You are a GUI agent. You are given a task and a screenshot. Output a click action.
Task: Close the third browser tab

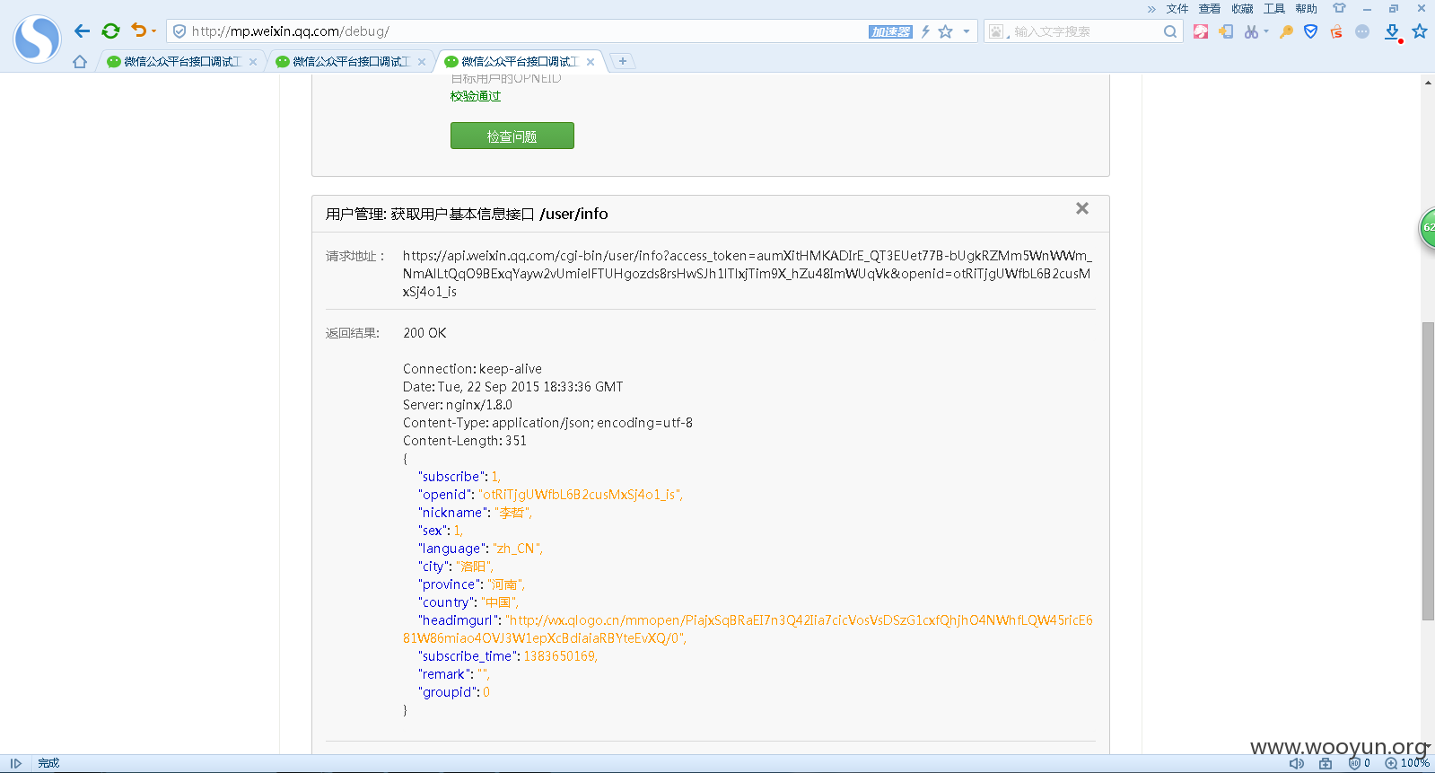[x=591, y=62]
